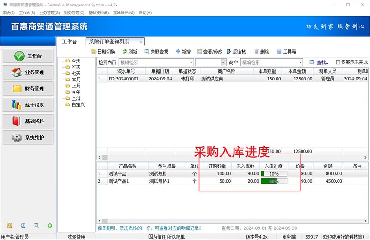This screenshot has width=370, height=240.
Task: Click 反审核 to un-approve order
Action: [236, 52]
